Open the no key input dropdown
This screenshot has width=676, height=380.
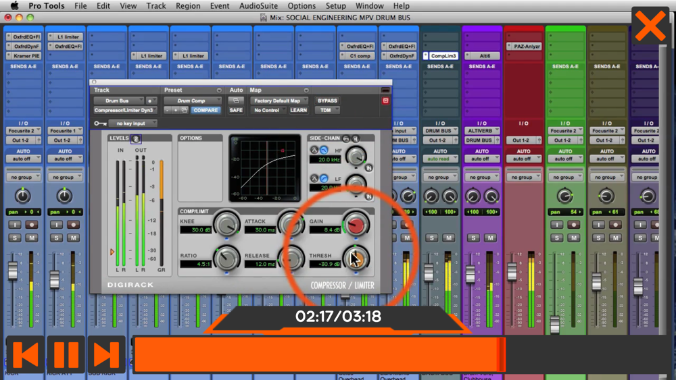(132, 124)
